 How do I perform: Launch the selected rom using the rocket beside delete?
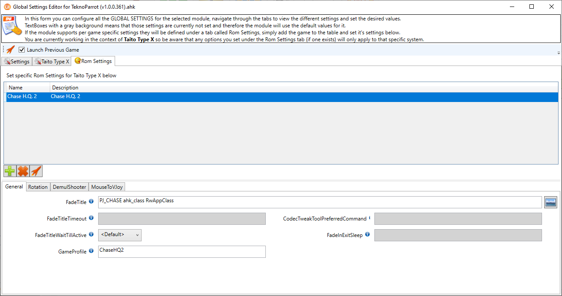pyautogui.click(x=36, y=171)
